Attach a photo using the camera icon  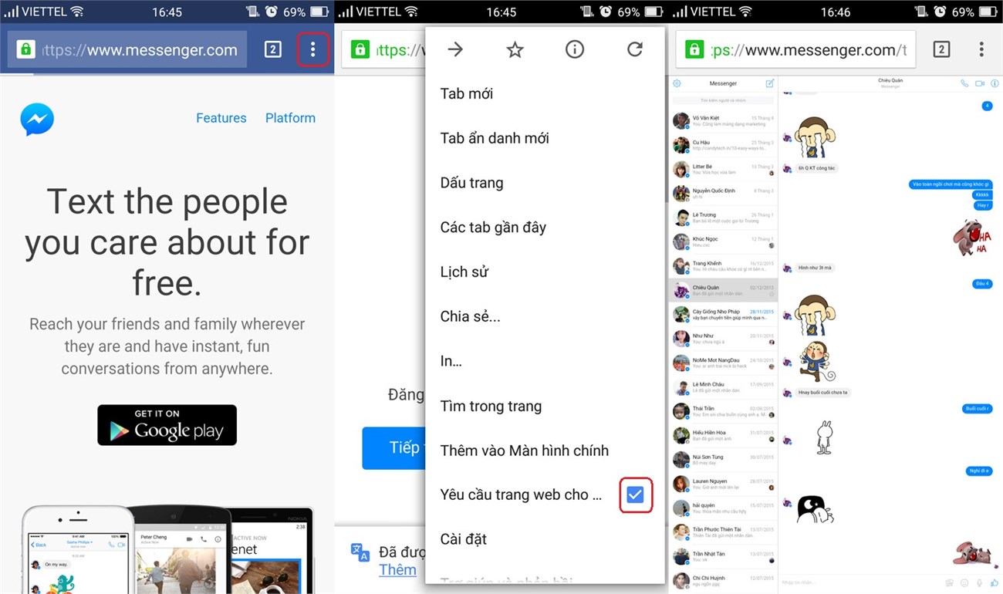tap(949, 584)
